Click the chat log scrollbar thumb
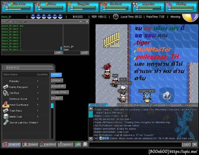This screenshot has height=155, width=199. 91,114
